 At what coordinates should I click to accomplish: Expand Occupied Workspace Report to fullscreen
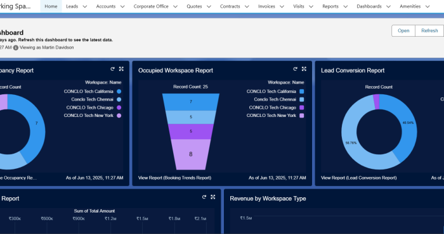(x=304, y=69)
